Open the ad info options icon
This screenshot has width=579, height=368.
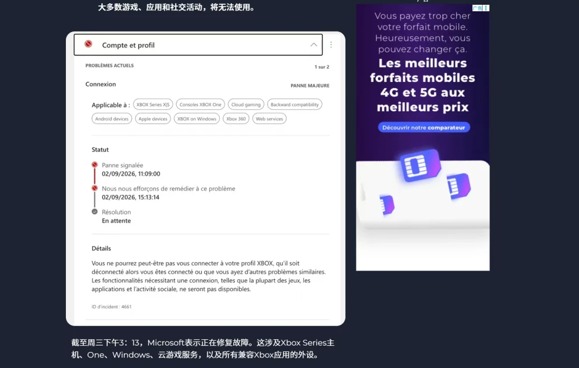tap(486, 7)
